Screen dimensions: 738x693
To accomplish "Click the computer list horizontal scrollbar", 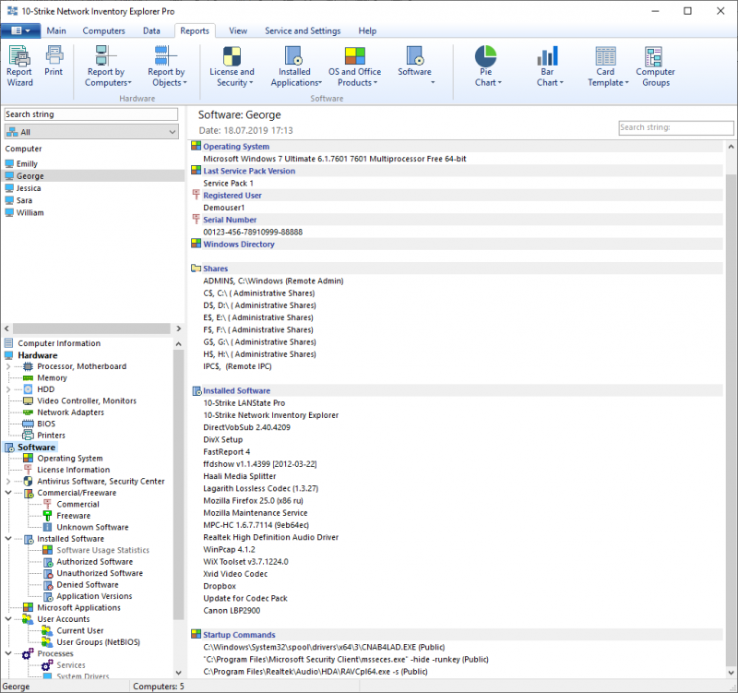I will (91, 329).
